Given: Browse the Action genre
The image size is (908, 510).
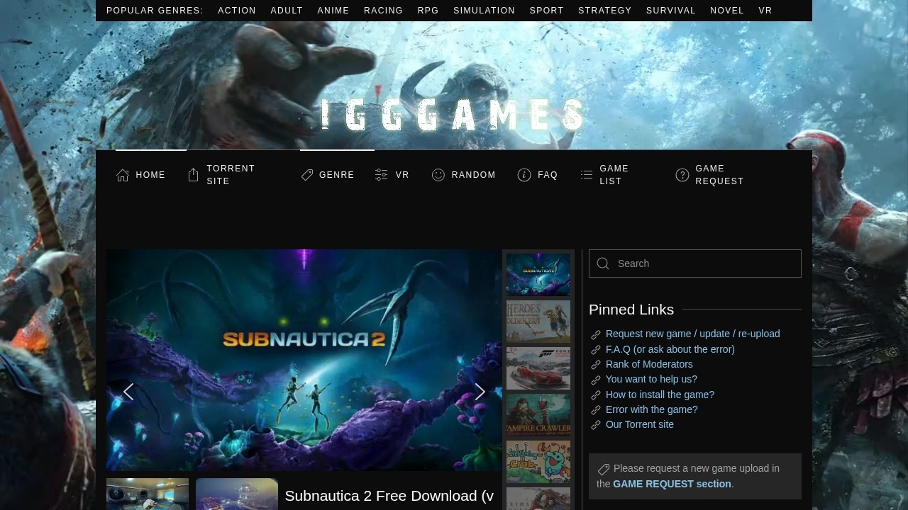Looking at the screenshot, I should pyautogui.click(x=237, y=11).
